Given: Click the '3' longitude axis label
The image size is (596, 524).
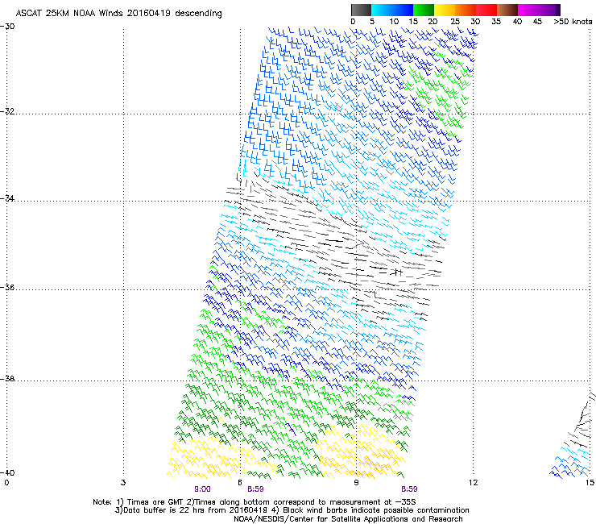Looking at the screenshot, I should click(123, 483).
